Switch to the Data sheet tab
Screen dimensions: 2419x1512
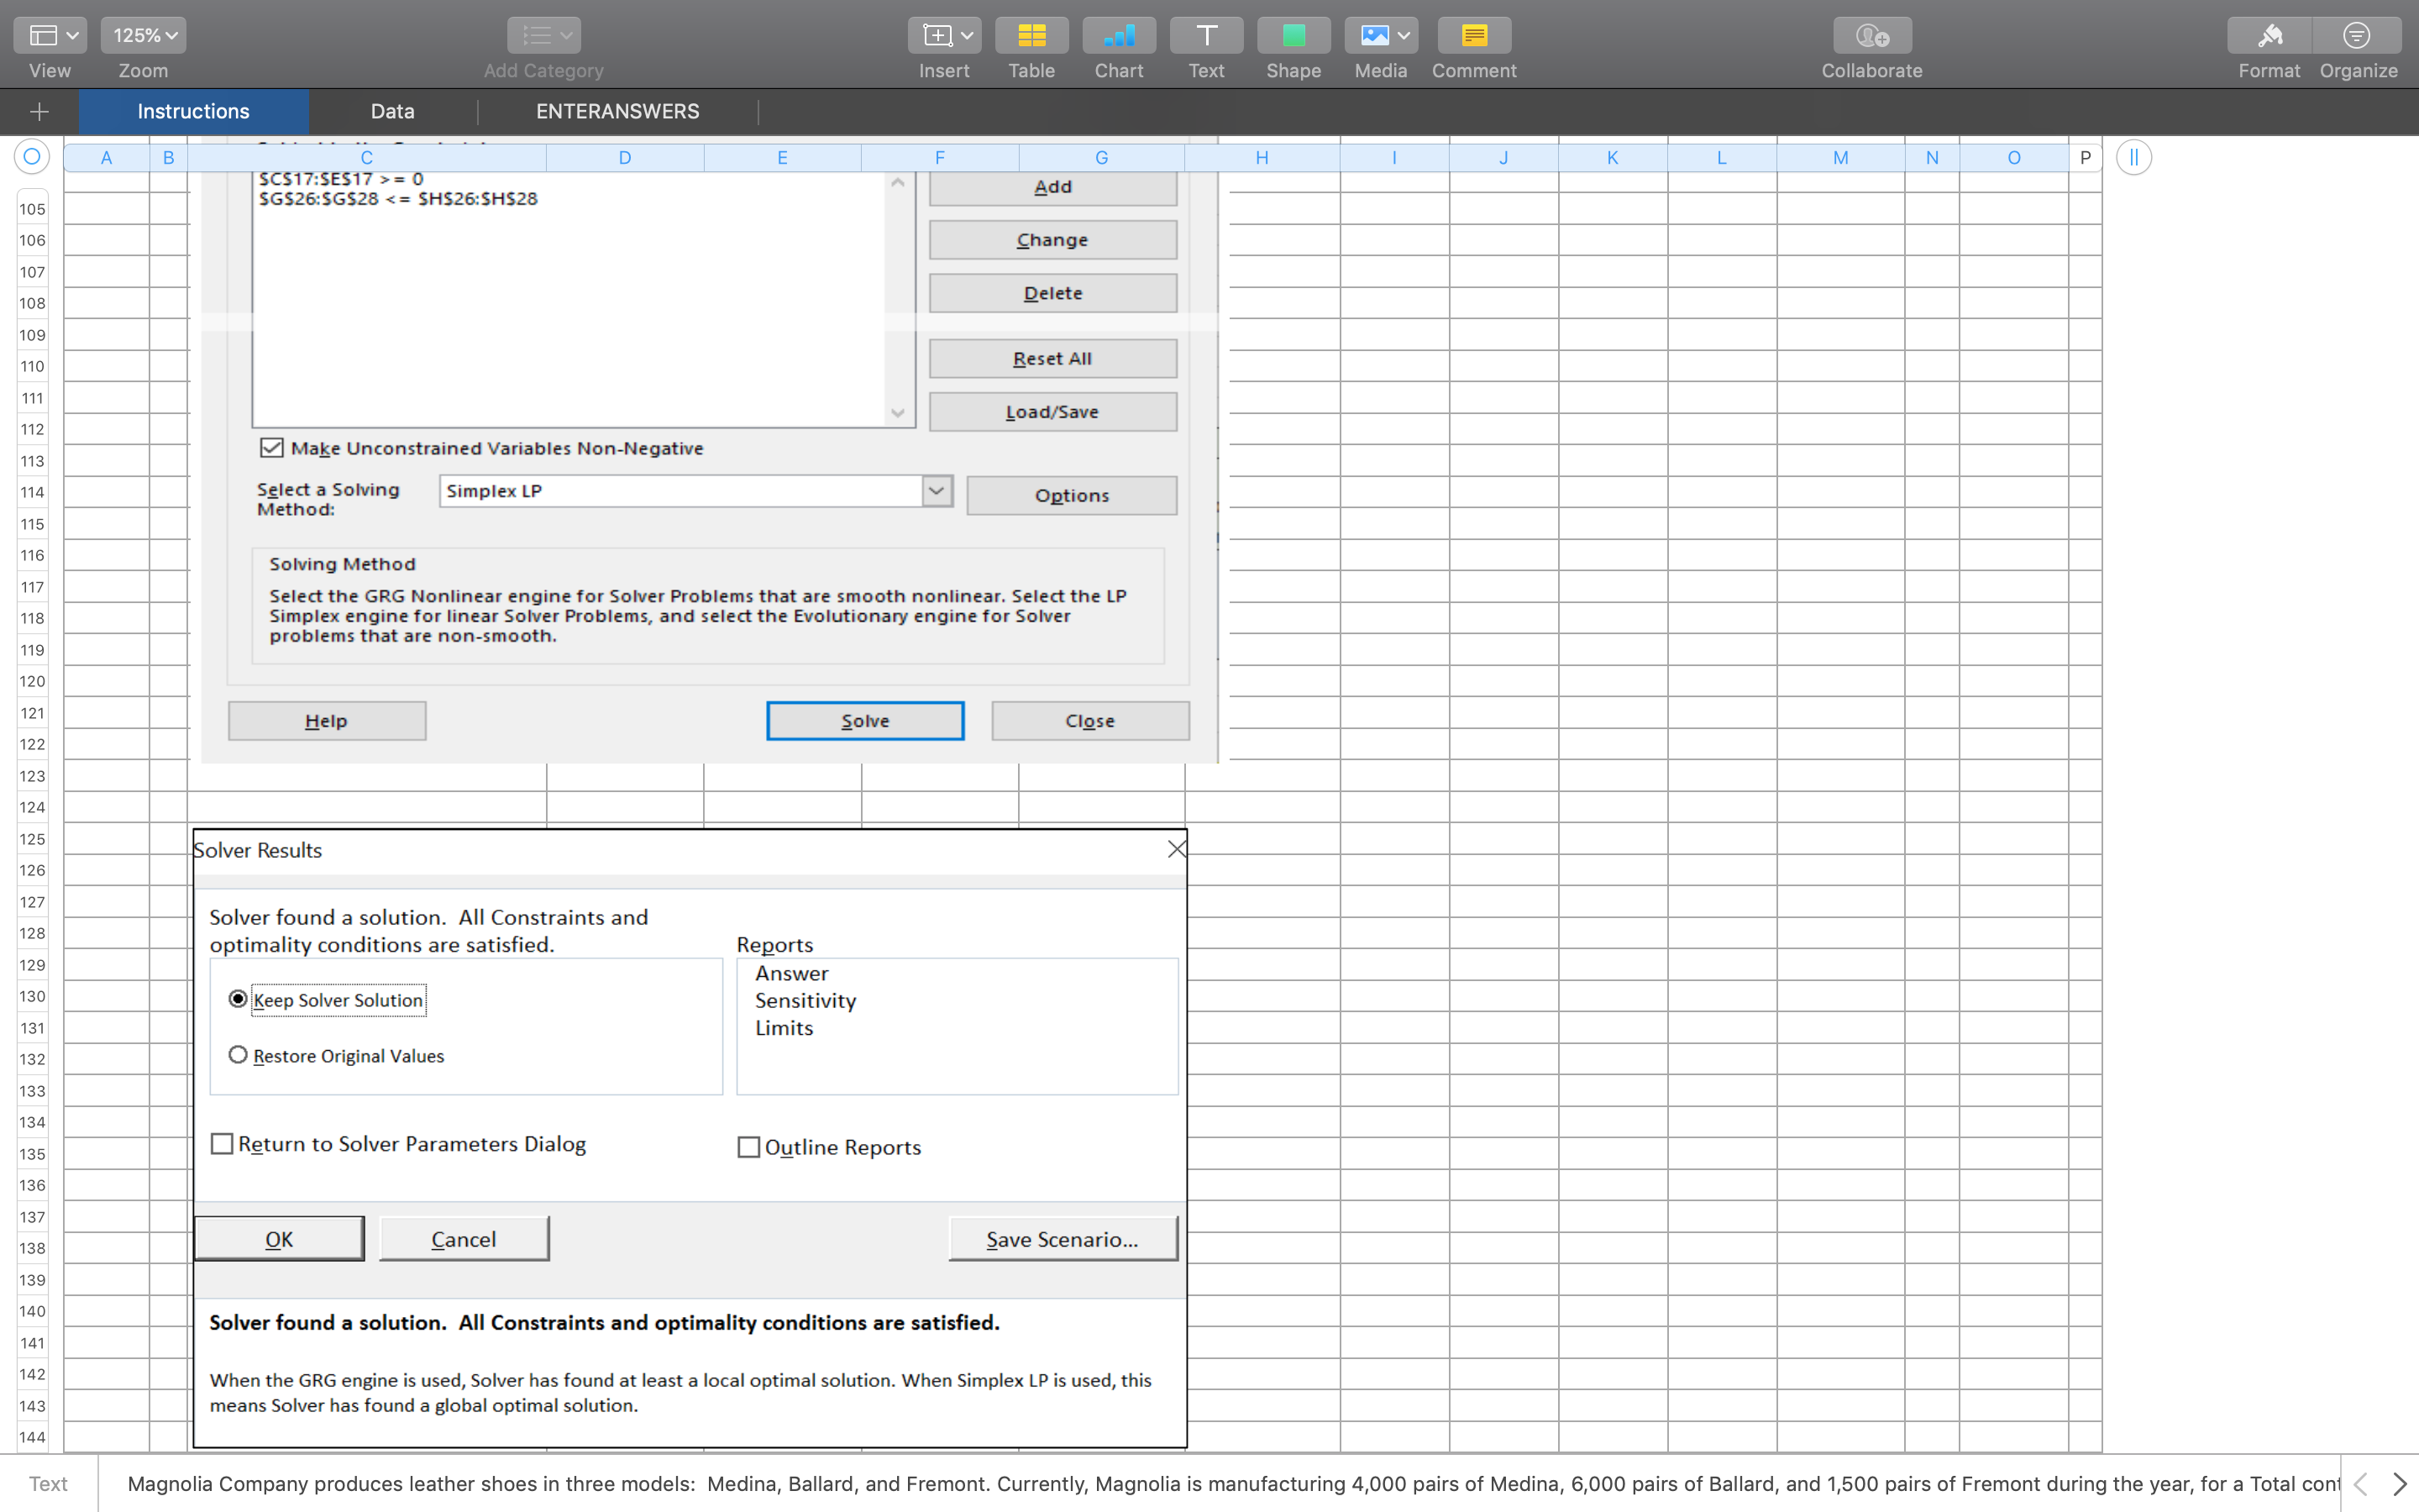pyautogui.click(x=392, y=111)
